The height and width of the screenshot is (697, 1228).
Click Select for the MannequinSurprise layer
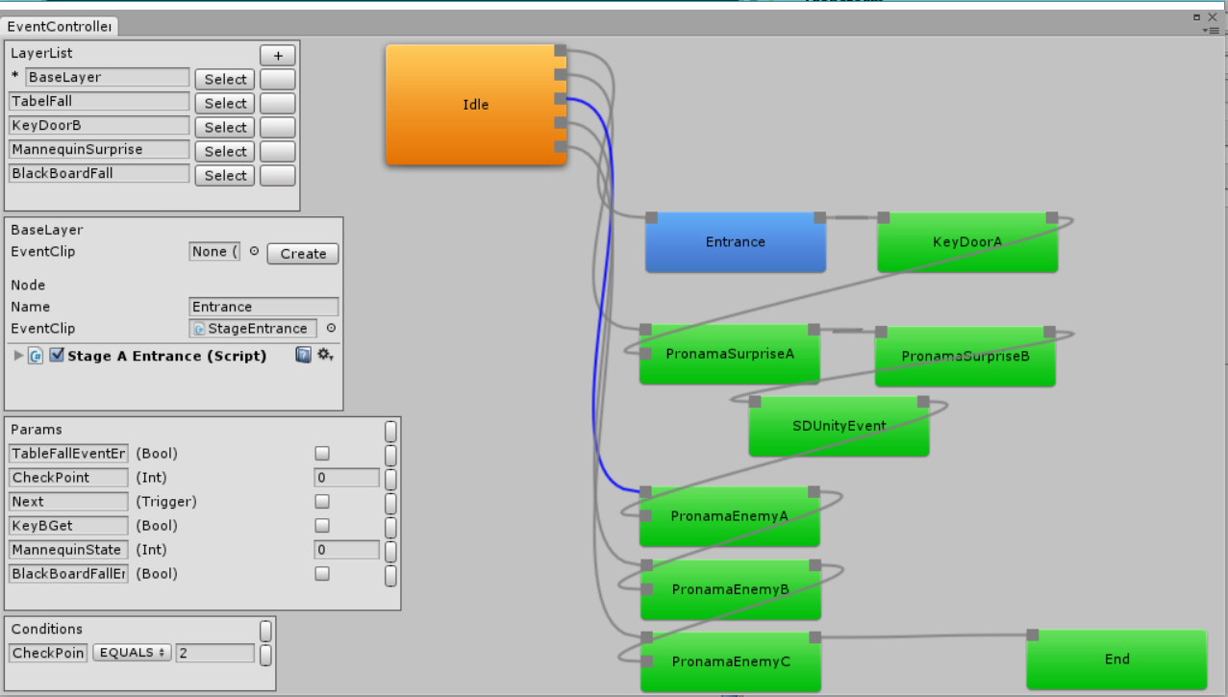click(x=226, y=151)
